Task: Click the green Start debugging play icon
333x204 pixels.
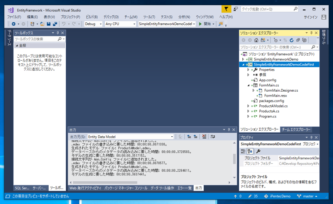Action: click(200, 24)
